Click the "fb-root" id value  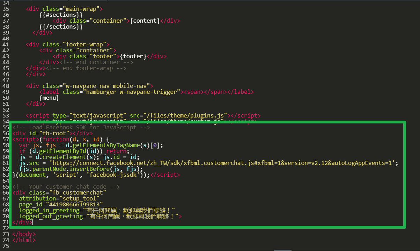(x=54, y=133)
